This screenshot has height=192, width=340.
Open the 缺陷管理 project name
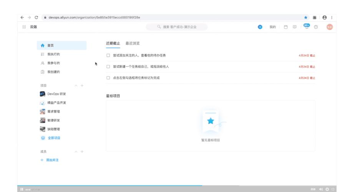point(53,129)
